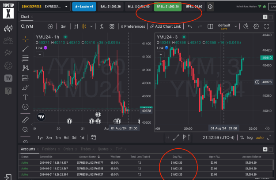
Task: Select the EXPRESSAUG25768777 account row
Action: click(146, 163)
